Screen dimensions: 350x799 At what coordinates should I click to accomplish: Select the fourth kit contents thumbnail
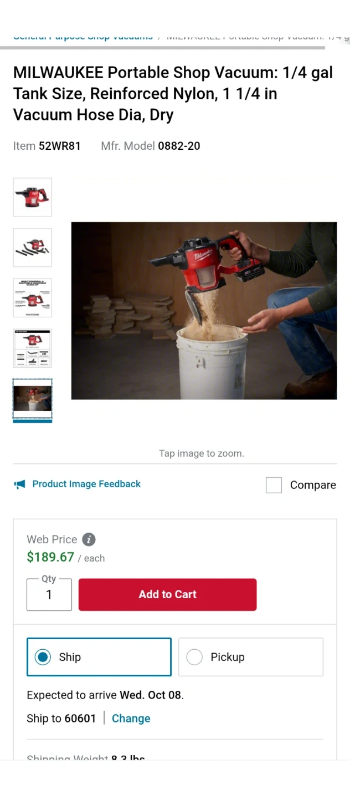(32, 348)
